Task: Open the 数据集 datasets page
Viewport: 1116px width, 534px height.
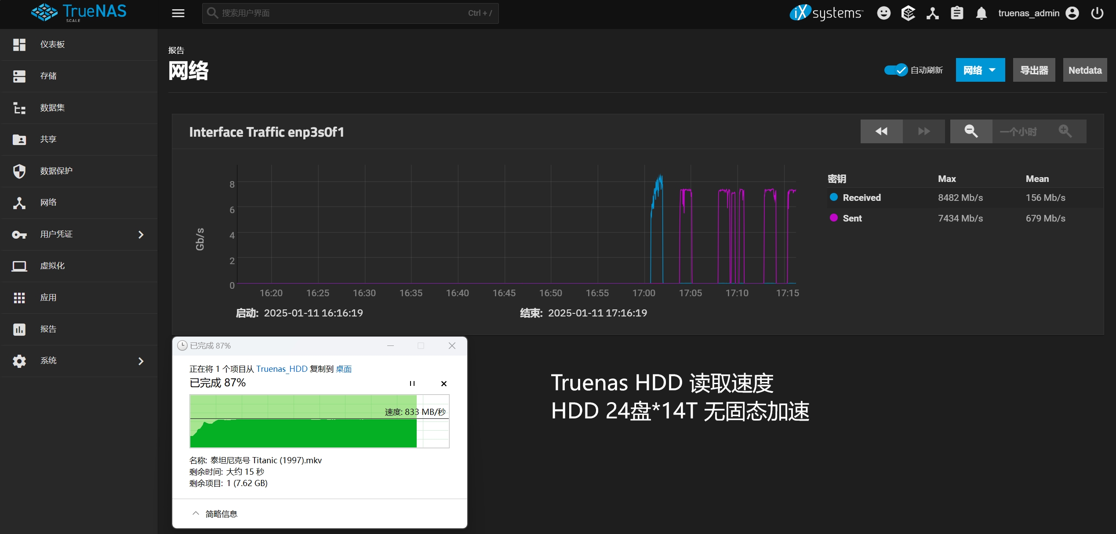Action: point(79,108)
